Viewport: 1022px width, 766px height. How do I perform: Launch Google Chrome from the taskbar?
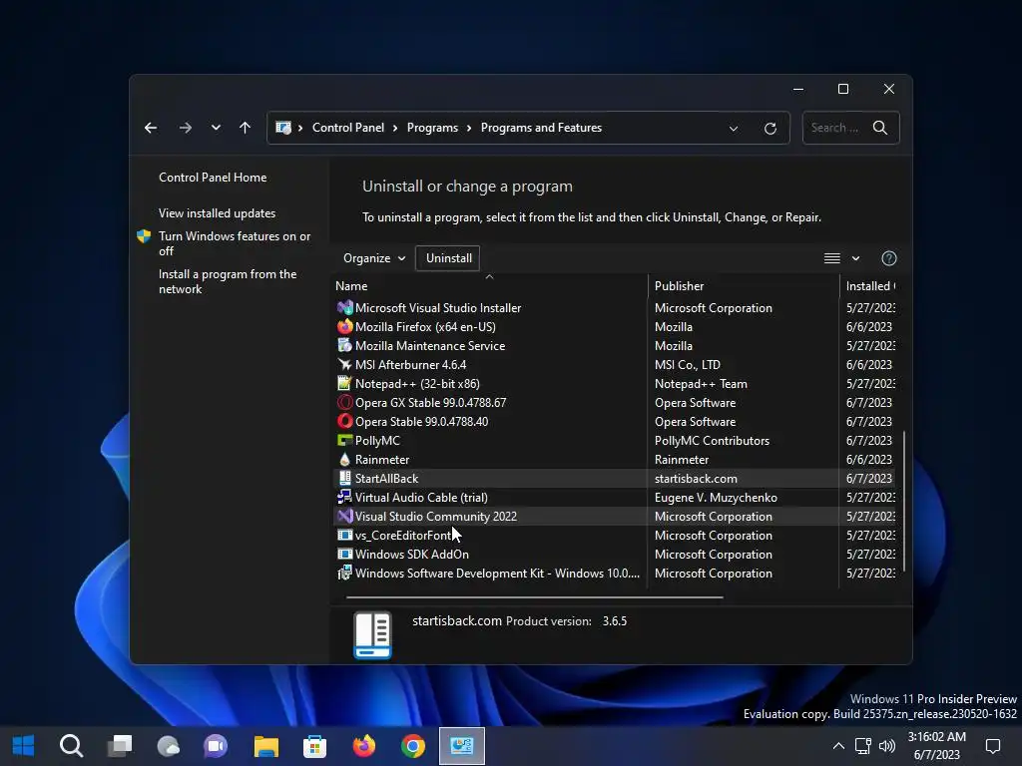(x=412, y=746)
